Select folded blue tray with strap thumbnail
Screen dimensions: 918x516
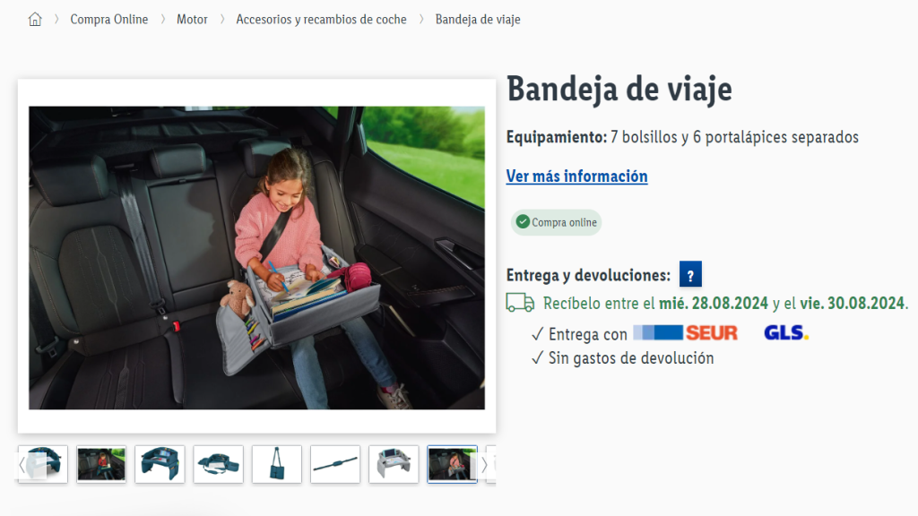coord(219,464)
